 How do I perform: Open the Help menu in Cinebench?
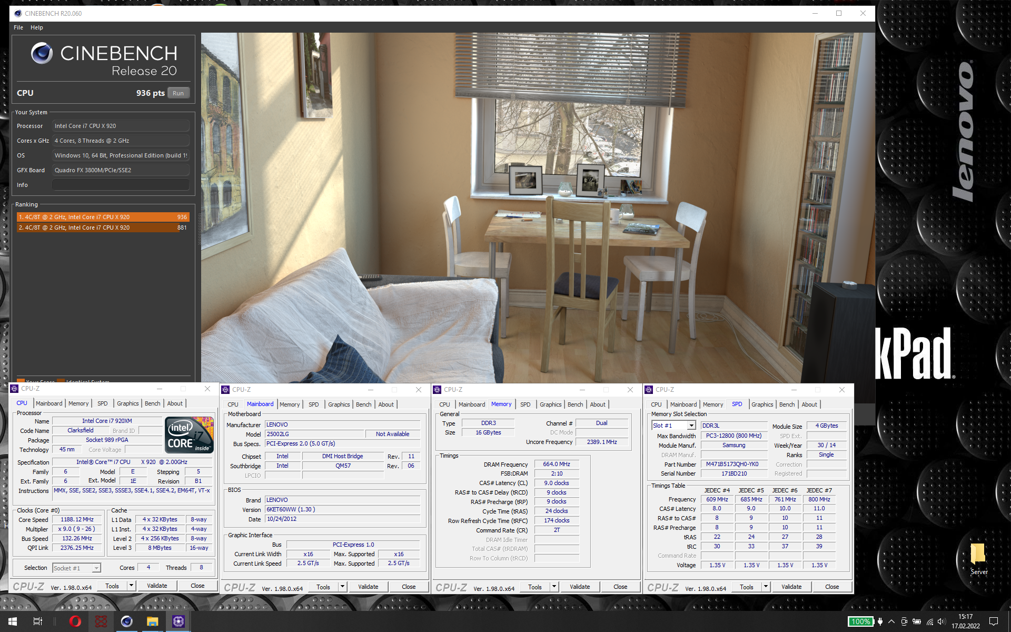37,27
